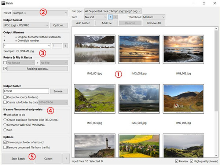Select the IMG_005.jpg thumbnail

coord(139,99)
